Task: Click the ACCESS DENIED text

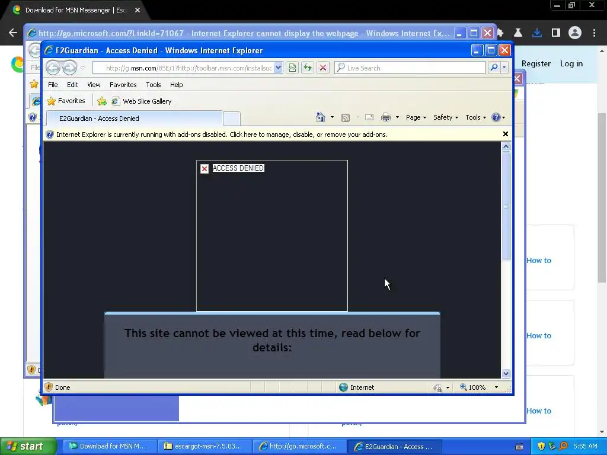Action: point(238,168)
